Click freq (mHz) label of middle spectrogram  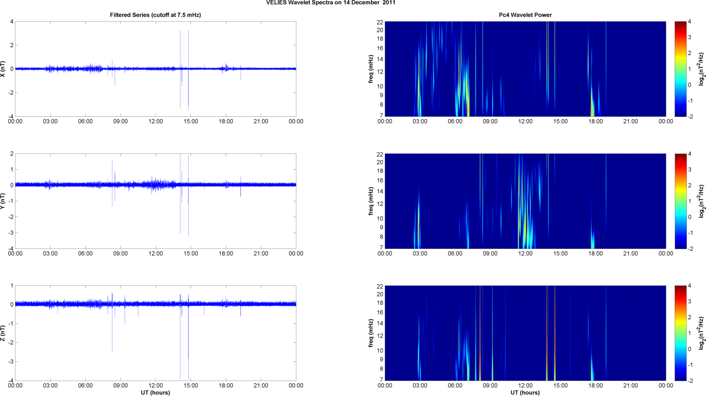(371, 201)
